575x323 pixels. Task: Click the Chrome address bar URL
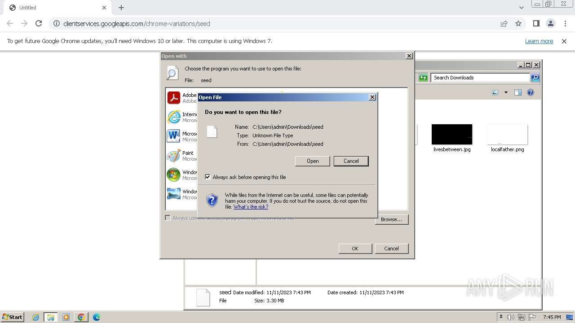(x=137, y=23)
